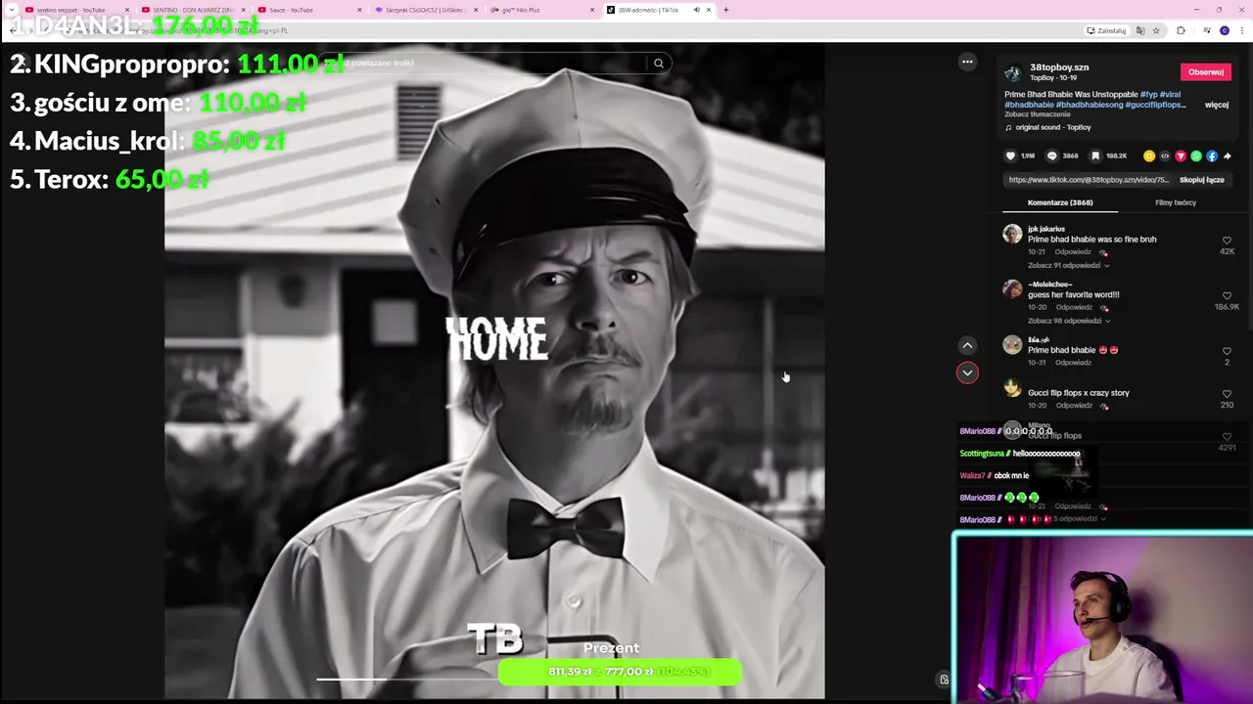The height and width of the screenshot is (704, 1253).
Task: Click the red send-to-friends share icon
Action: point(1181,155)
